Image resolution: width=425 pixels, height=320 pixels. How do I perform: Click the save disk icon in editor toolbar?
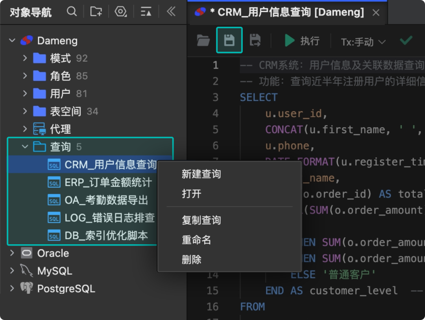(229, 40)
